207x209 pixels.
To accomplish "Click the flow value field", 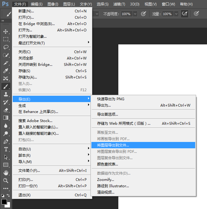I will coord(168,14).
